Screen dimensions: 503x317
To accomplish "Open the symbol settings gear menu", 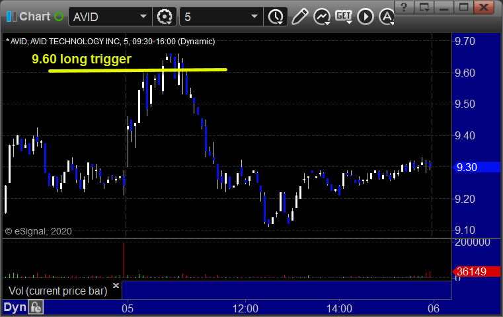I will pos(165,17).
